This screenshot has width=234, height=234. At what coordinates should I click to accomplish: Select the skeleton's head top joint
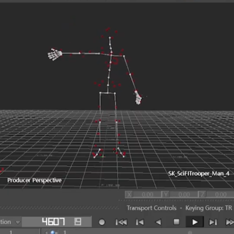tap(110, 38)
